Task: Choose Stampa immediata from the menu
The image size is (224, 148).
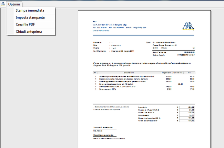Action: point(30,10)
